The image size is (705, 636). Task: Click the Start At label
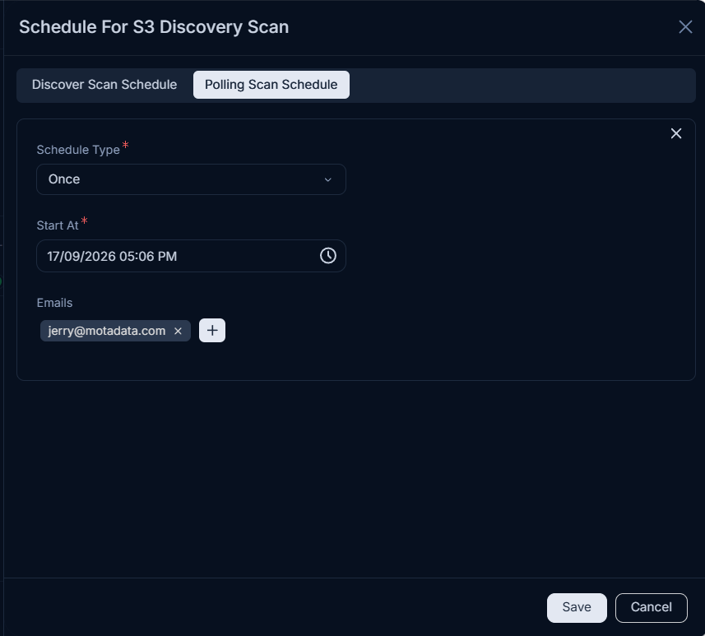pyautogui.click(x=57, y=225)
